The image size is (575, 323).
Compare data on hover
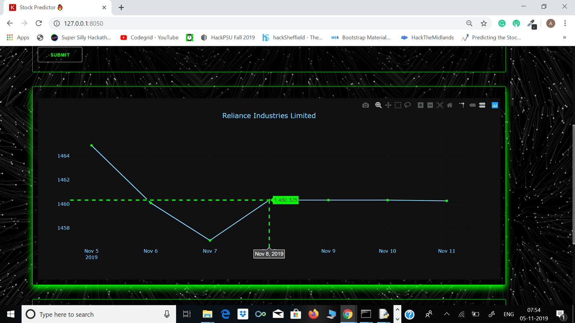click(x=482, y=105)
